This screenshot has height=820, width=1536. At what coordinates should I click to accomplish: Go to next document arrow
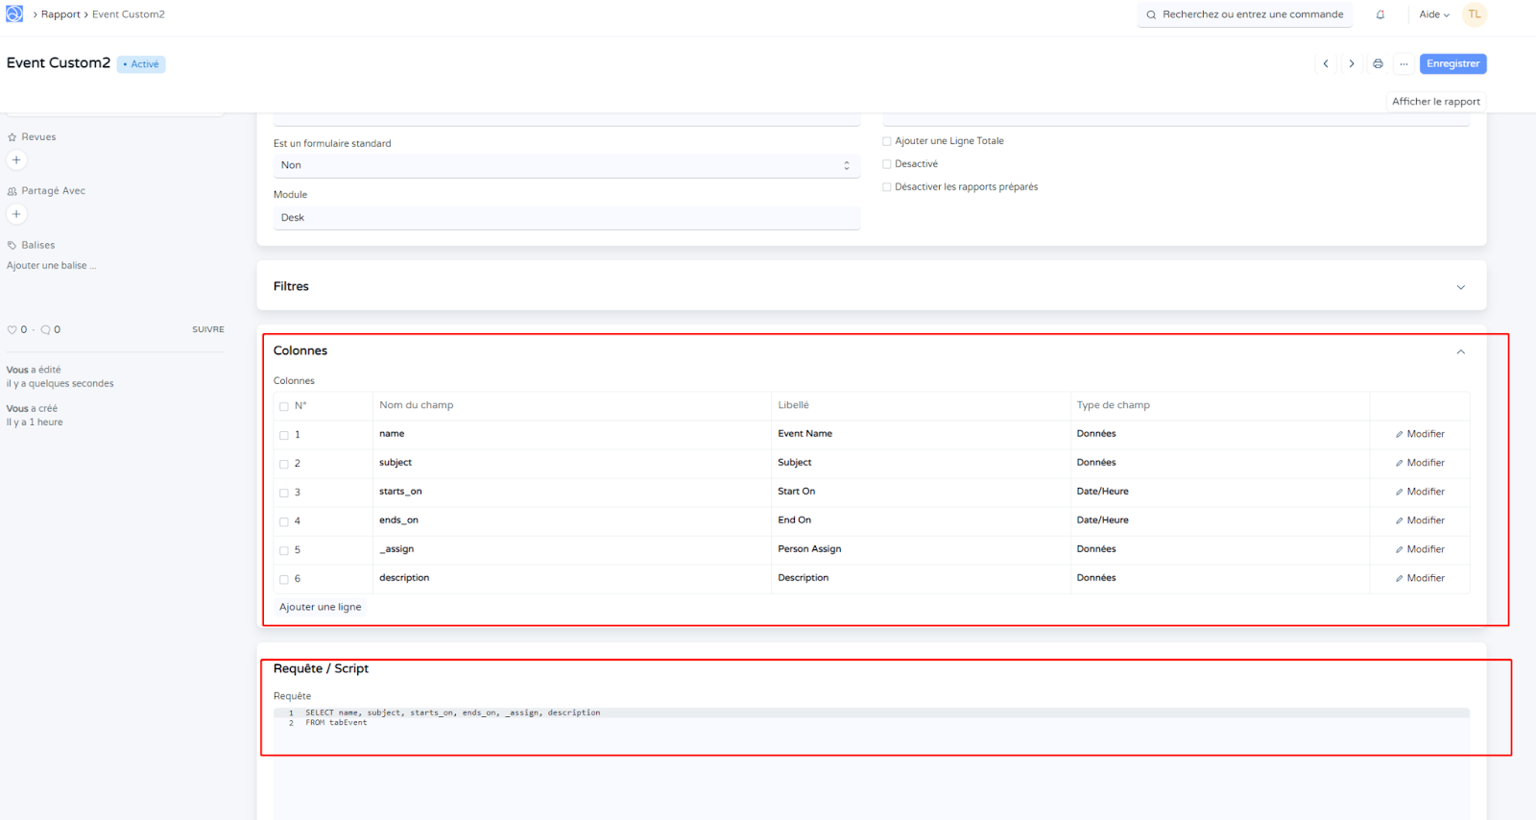tap(1352, 63)
